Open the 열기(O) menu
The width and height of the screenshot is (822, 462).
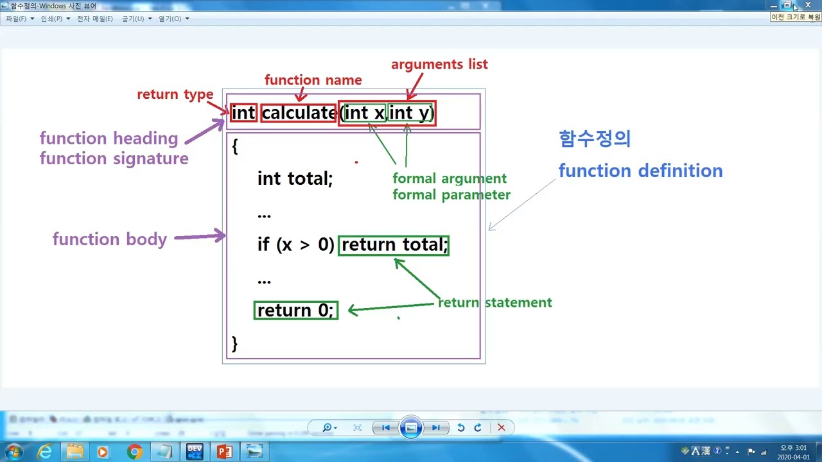[174, 19]
